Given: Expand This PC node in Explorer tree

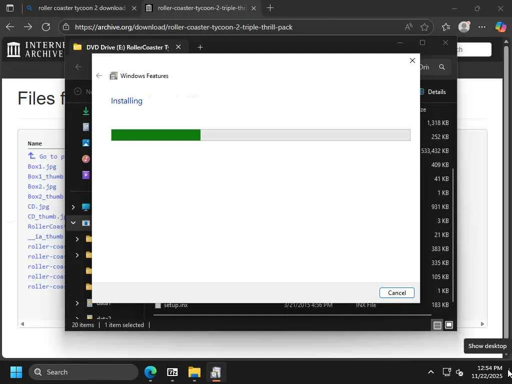Looking at the screenshot, I should point(73,207).
